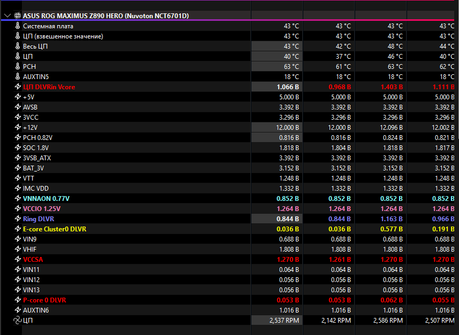Click voltage bolt icon beside IMC VDD
The width and height of the screenshot is (459, 335).
[18, 188]
